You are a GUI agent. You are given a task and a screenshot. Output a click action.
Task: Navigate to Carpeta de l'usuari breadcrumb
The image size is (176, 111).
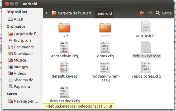point(71,13)
